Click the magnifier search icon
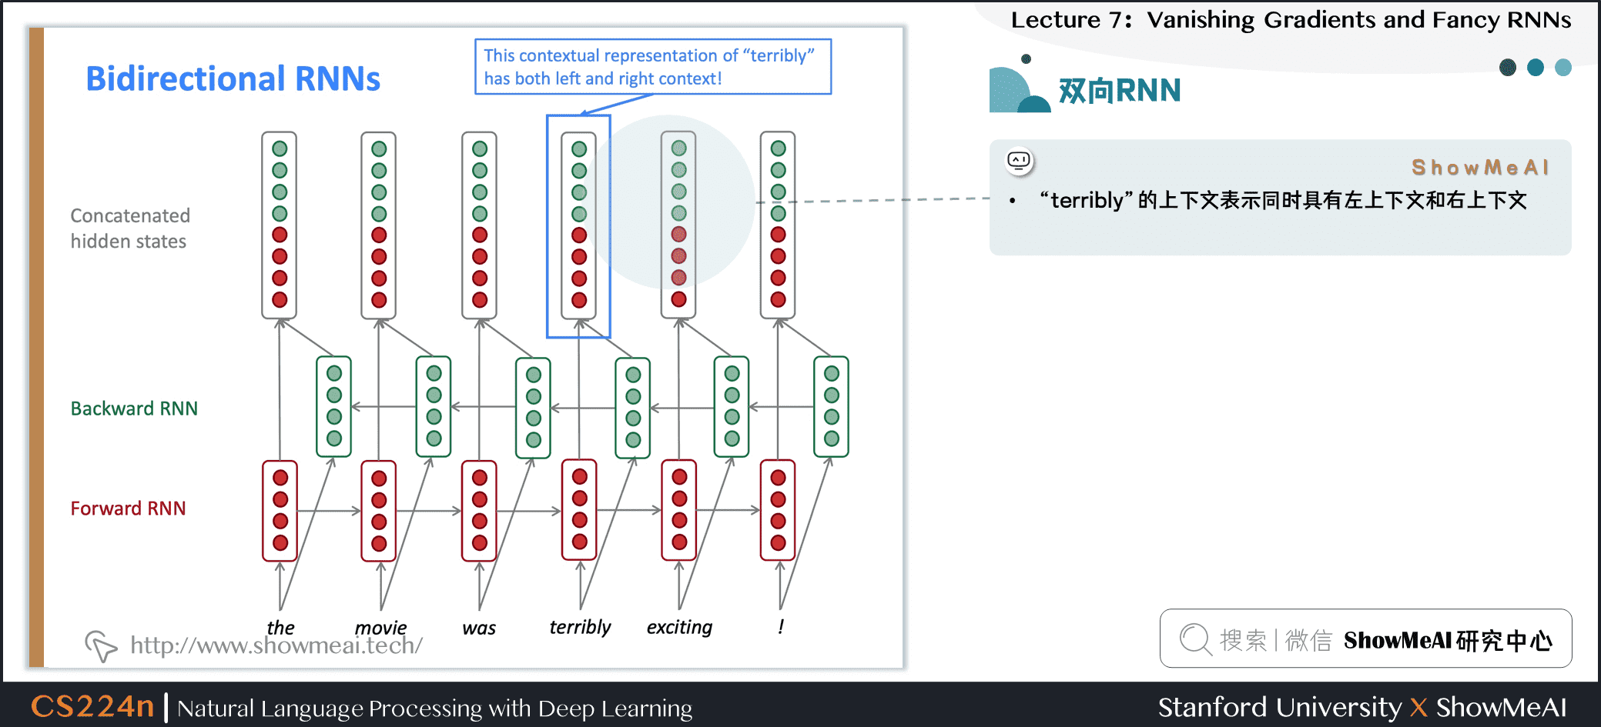The height and width of the screenshot is (727, 1601). click(1195, 639)
